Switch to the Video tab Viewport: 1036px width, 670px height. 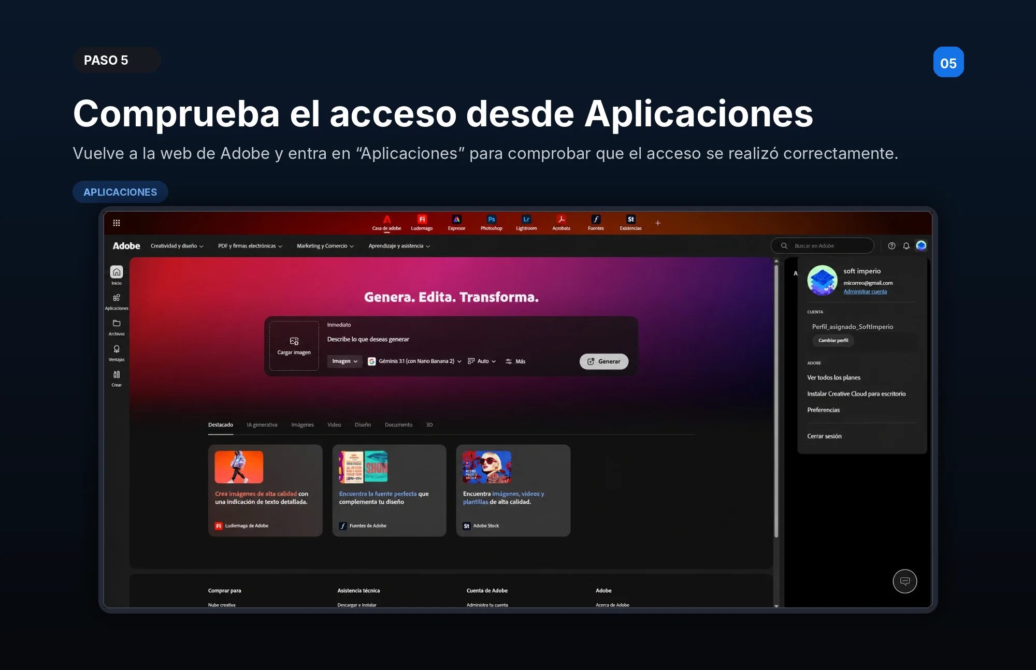334,425
